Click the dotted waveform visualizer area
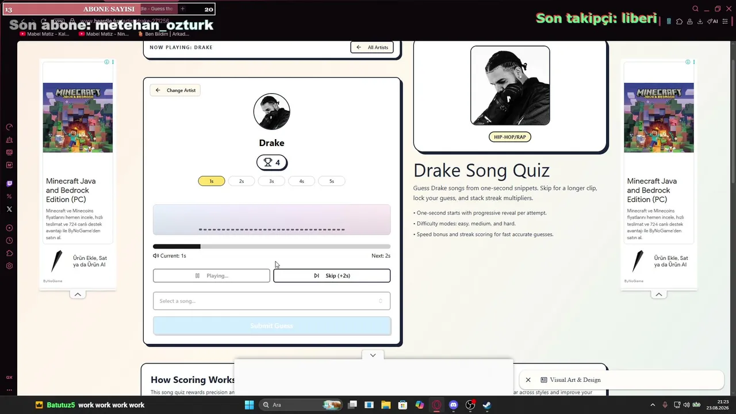736x414 pixels. click(271, 220)
